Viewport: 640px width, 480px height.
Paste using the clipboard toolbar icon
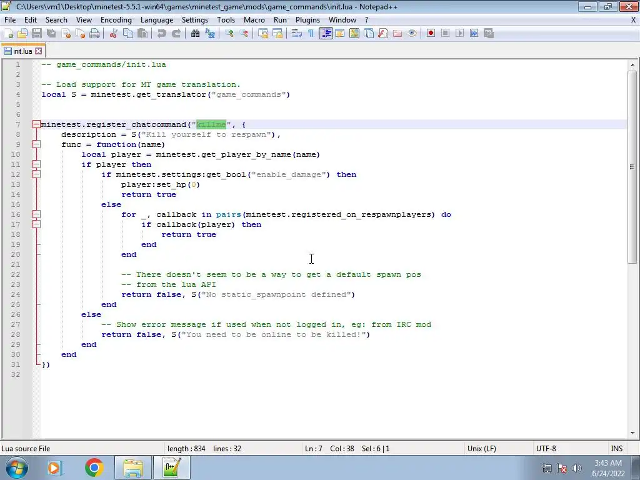pos(142,34)
